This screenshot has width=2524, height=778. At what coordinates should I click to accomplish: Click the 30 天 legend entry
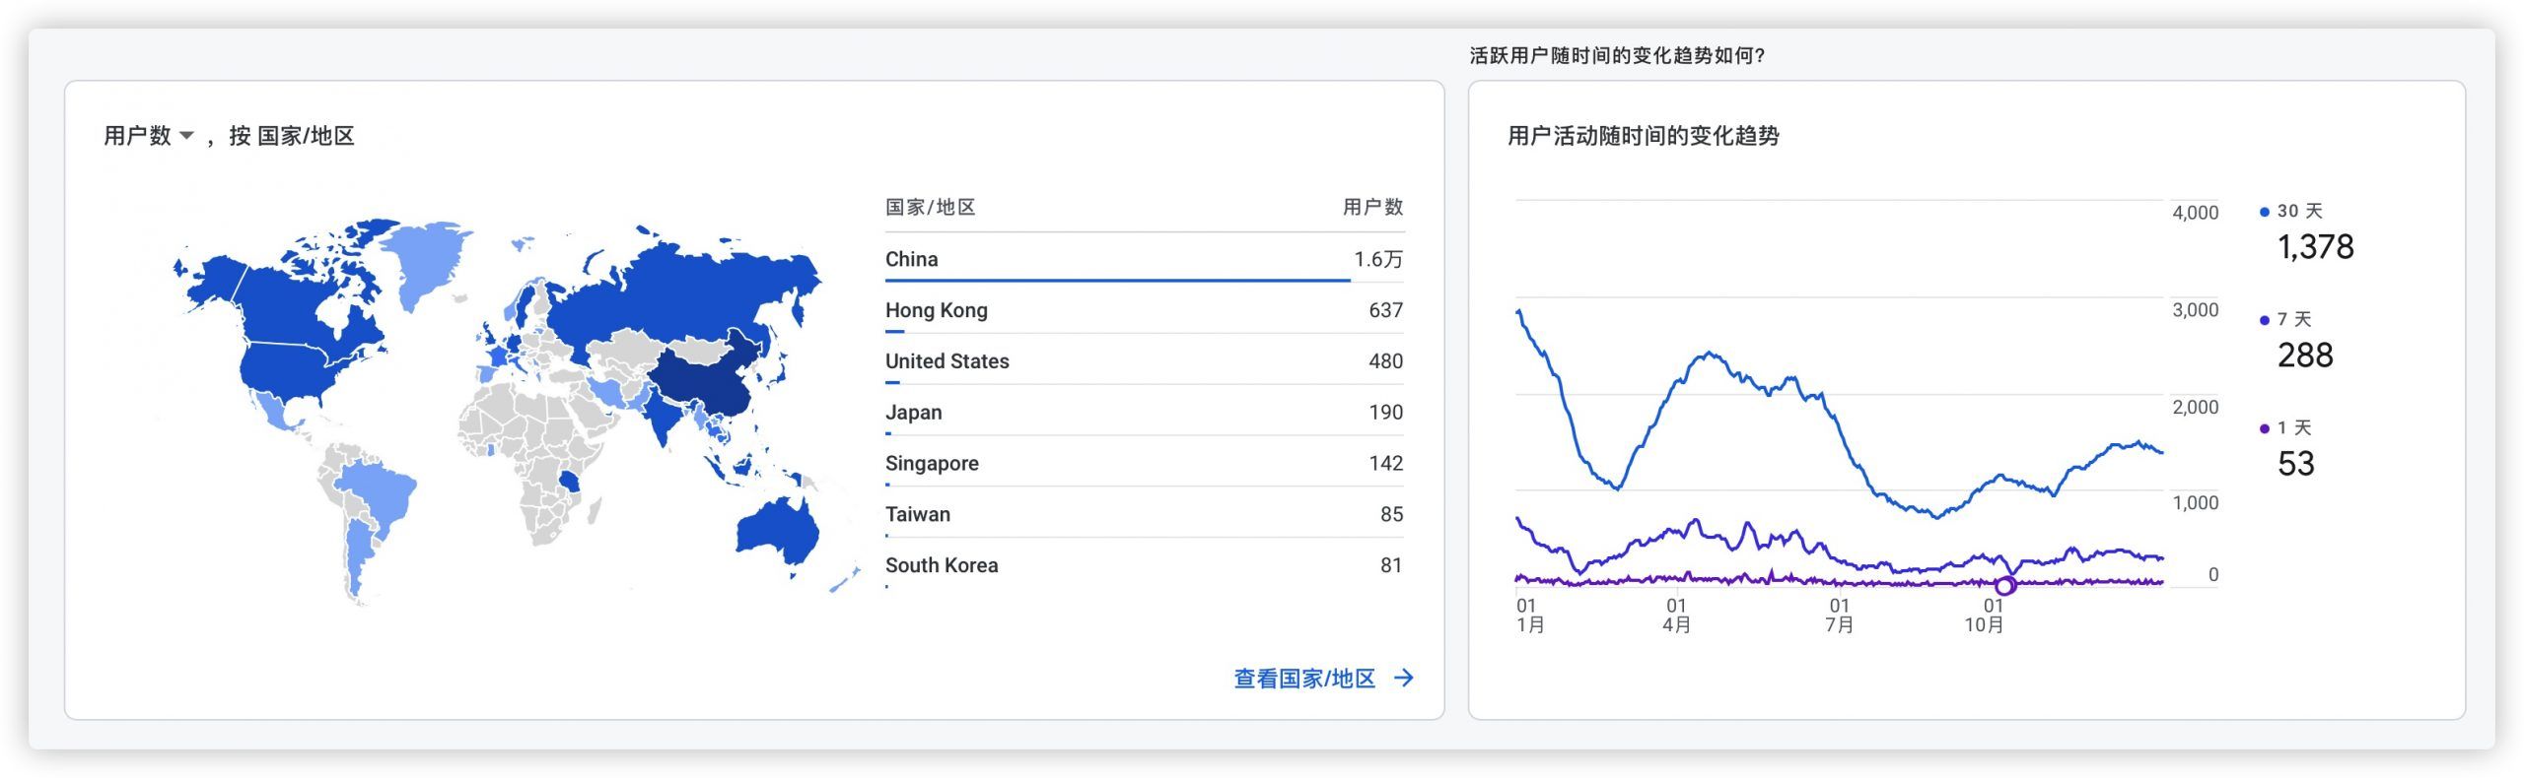coord(2290,211)
